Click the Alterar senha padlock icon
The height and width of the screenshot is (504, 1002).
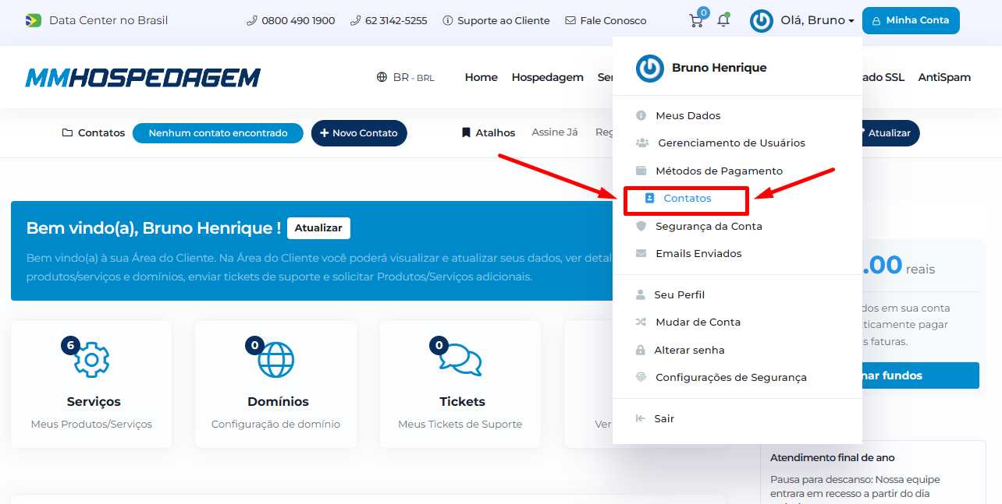click(x=641, y=350)
